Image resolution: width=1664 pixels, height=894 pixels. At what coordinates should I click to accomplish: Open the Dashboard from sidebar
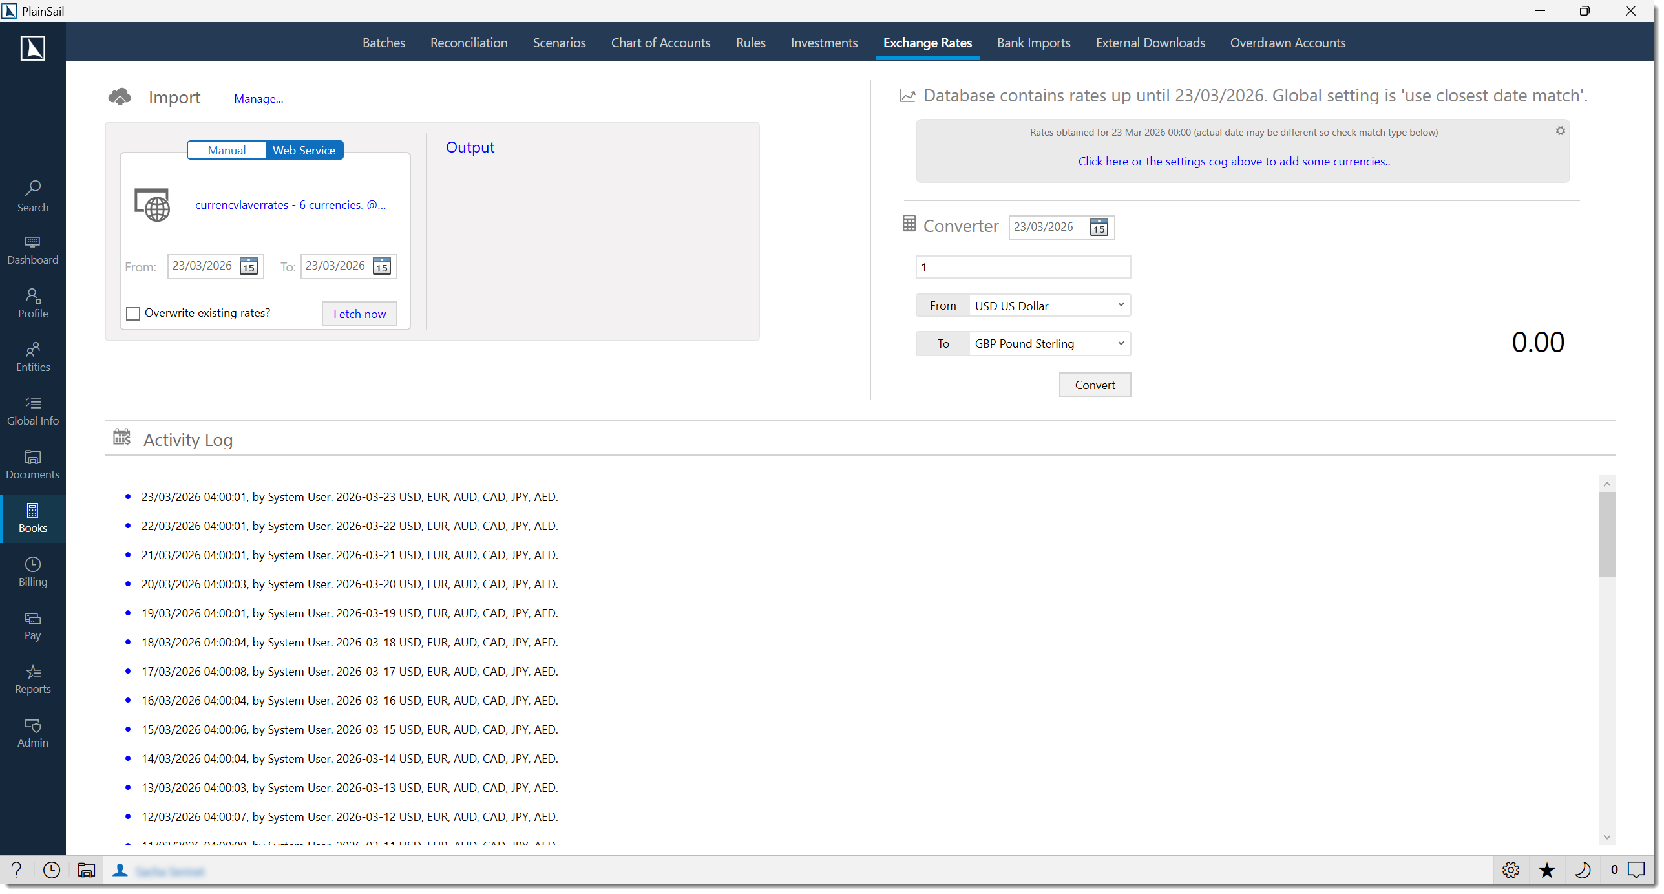coord(32,250)
